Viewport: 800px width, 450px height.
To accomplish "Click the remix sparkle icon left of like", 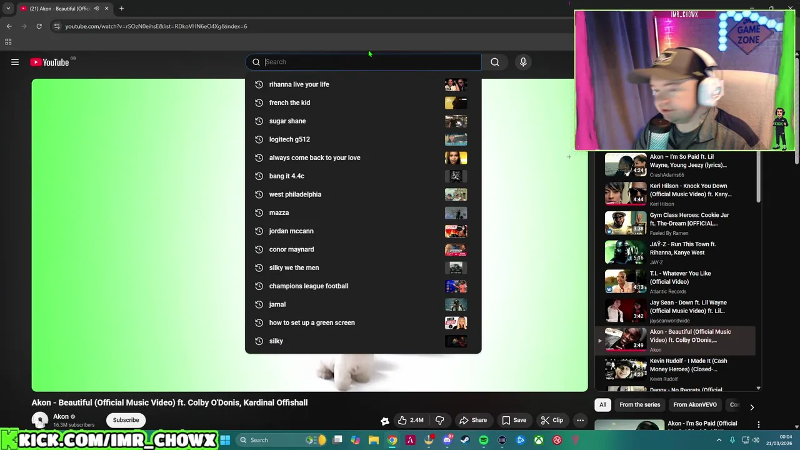I will coord(385,421).
